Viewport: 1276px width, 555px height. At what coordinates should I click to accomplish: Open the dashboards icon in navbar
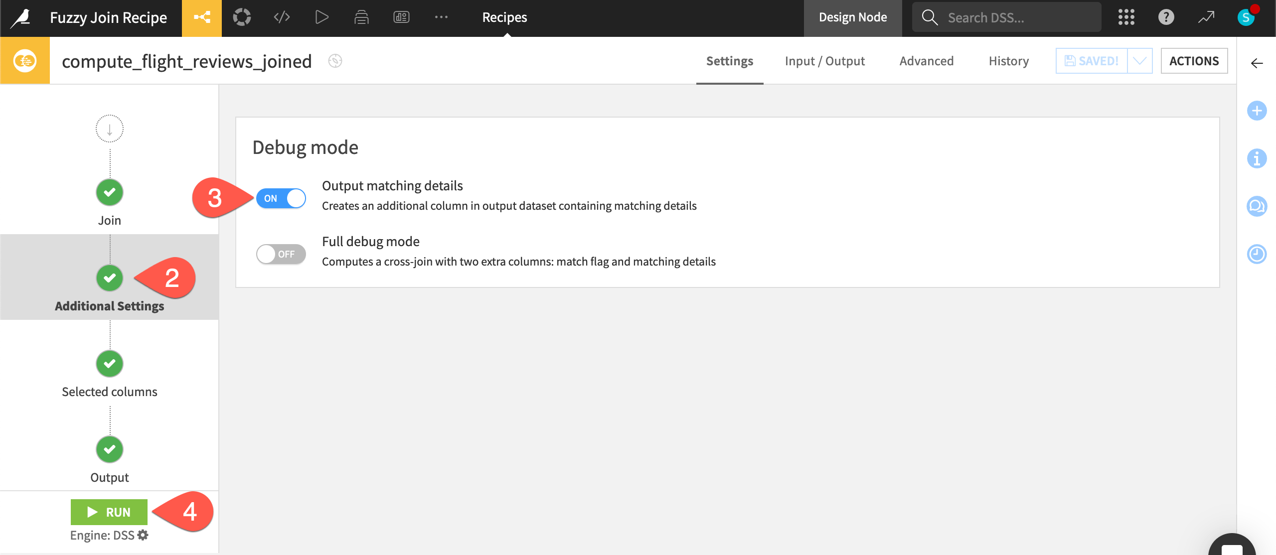401,18
